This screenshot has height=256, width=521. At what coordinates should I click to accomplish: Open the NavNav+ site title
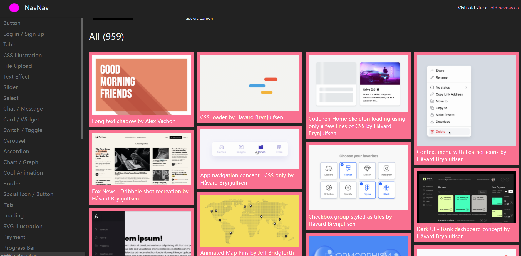pyautogui.click(x=39, y=8)
